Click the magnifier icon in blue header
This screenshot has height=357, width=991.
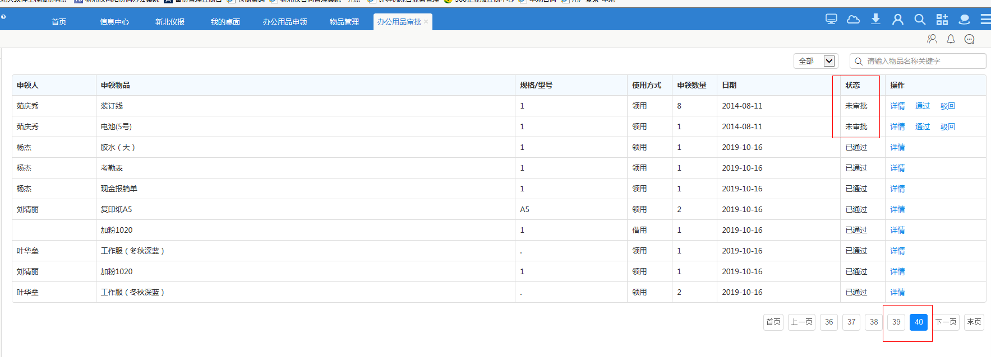coord(920,20)
